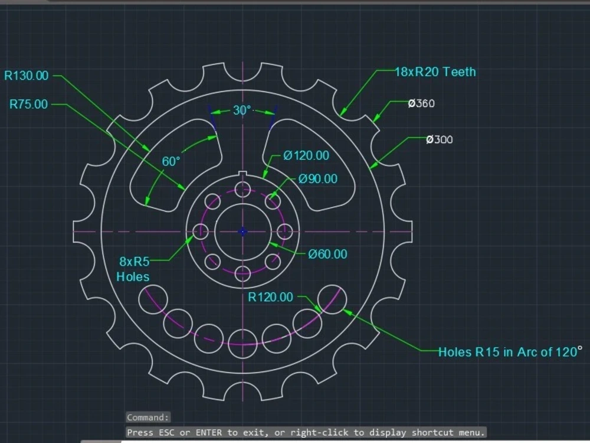Click the 'Press ESC or ENTER' command line
This screenshot has width=590, height=443.
click(306, 432)
